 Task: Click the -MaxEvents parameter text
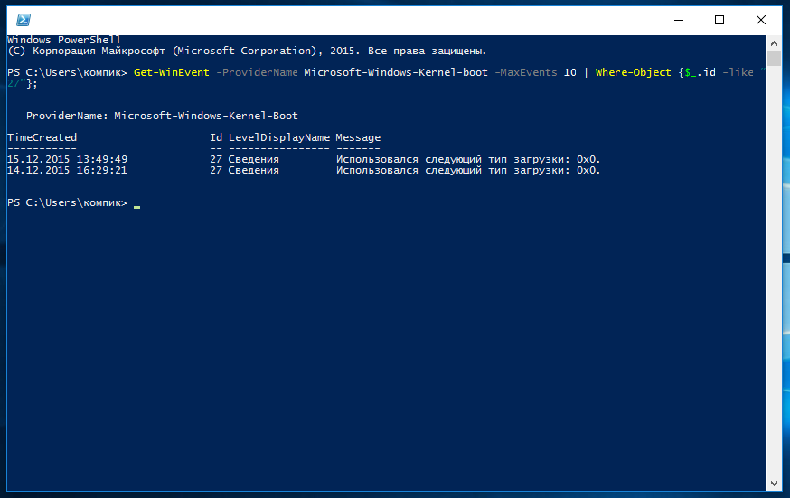[525, 72]
